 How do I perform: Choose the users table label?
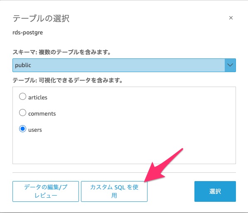pos(35,130)
